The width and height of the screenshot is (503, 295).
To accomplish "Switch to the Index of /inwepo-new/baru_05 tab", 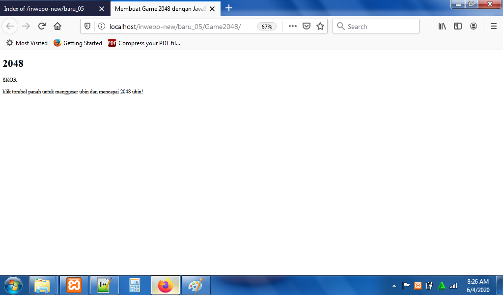I will [48, 9].
